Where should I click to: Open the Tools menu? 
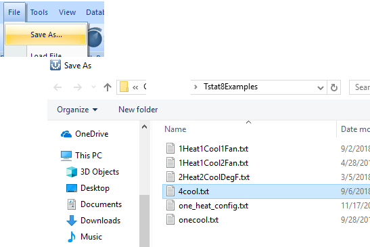(39, 12)
